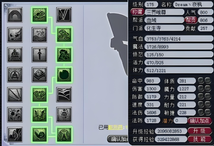Pick the grey waves skill icon
The width and height of the screenshot is (214, 146).
(x=39, y=35)
